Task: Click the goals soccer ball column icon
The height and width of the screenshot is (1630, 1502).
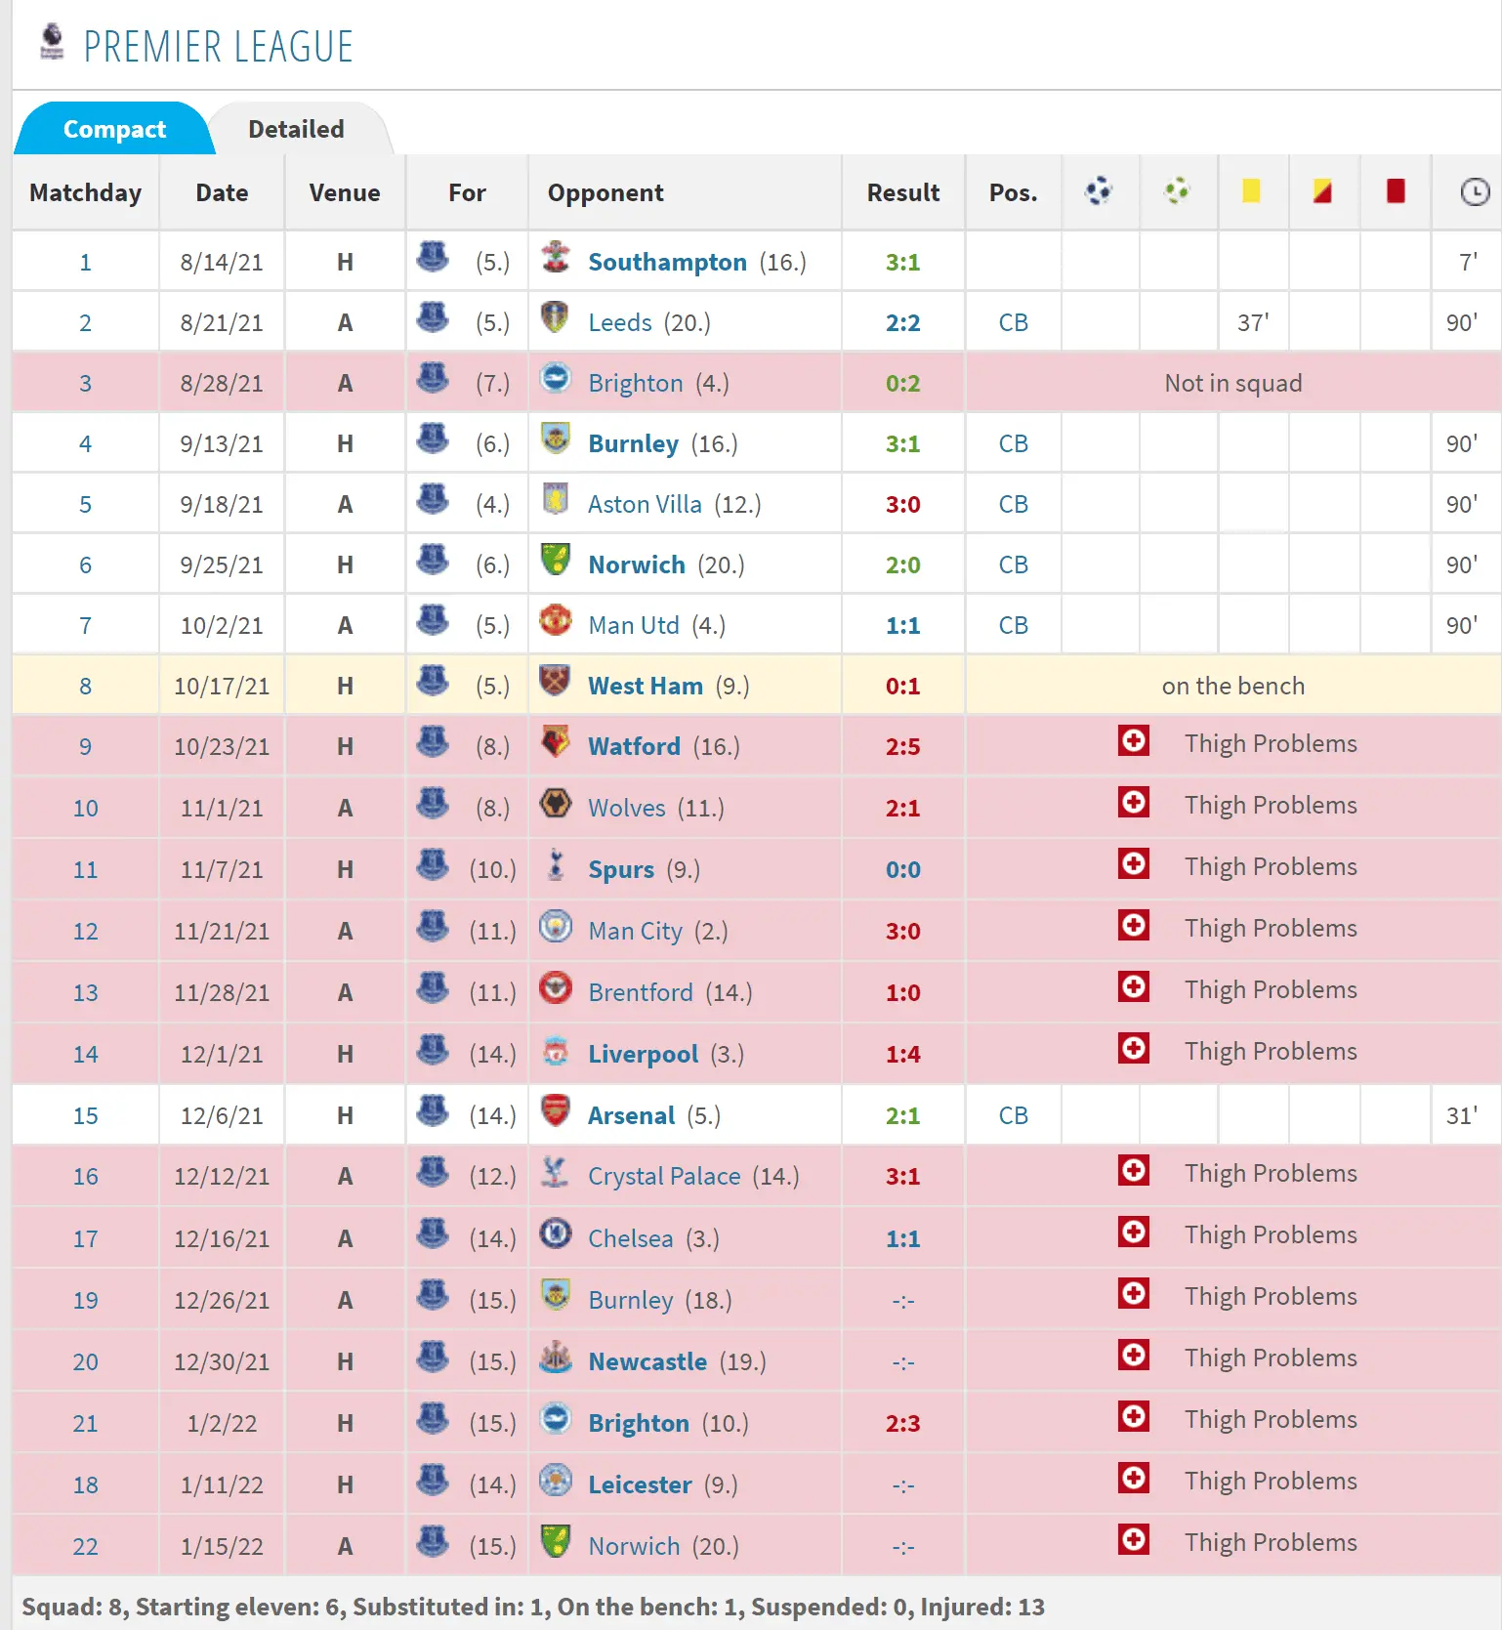Action: click(1099, 190)
